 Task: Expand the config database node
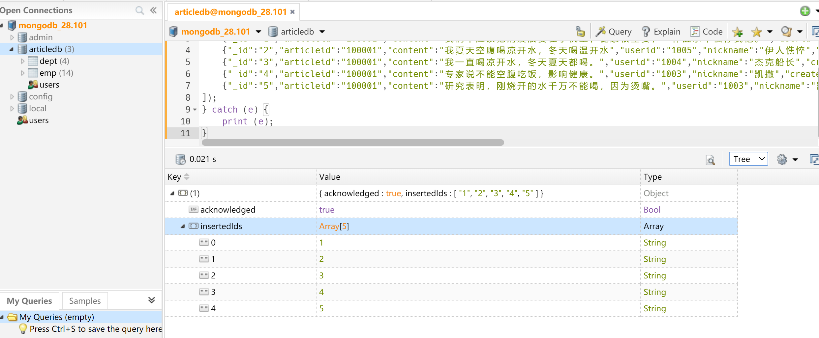12,97
